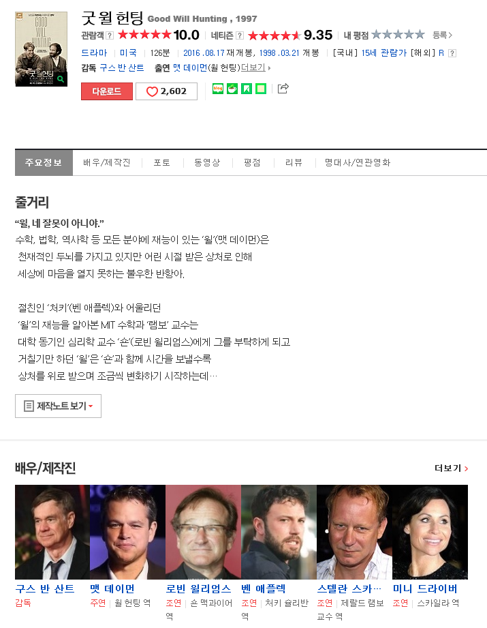
Task: Open 더보기 for the 배우/제작진 section
Action: click(451, 468)
